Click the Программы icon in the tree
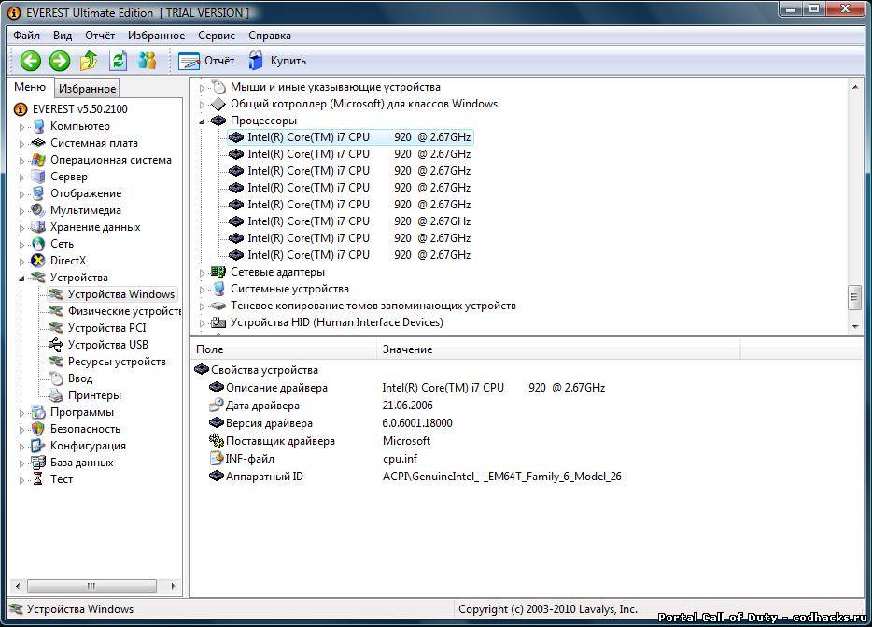This screenshot has height=627, width=872. click(x=38, y=412)
